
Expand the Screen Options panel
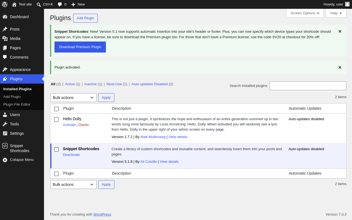(305, 13)
